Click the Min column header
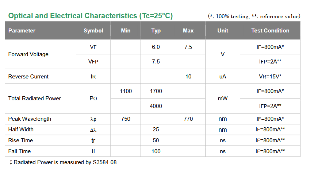The width and height of the screenshot is (318, 170). 126,31
